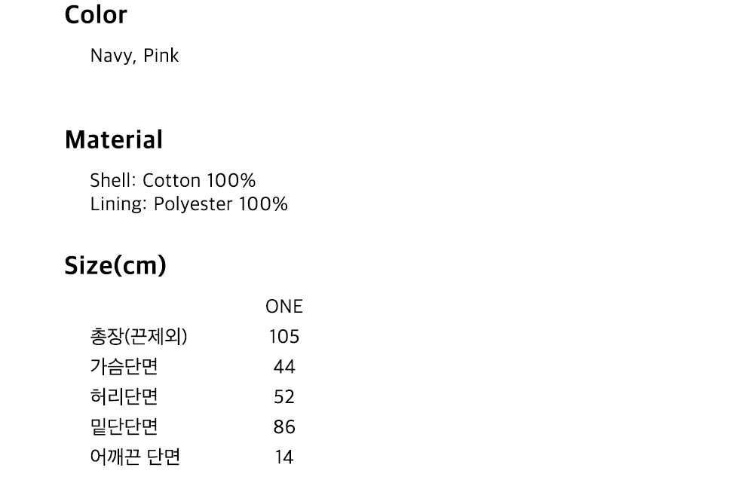Select the 86 measurement value
Screen dimensions: 754x486
coord(284,427)
